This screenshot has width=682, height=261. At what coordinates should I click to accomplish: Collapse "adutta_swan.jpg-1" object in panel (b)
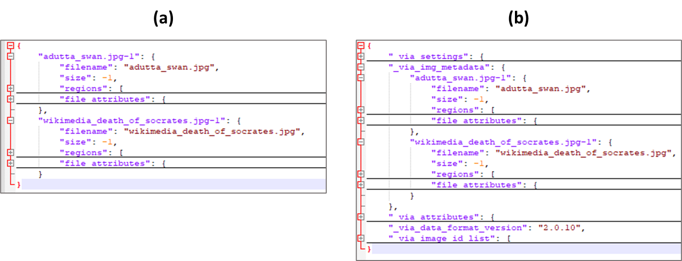pos(361,78)
